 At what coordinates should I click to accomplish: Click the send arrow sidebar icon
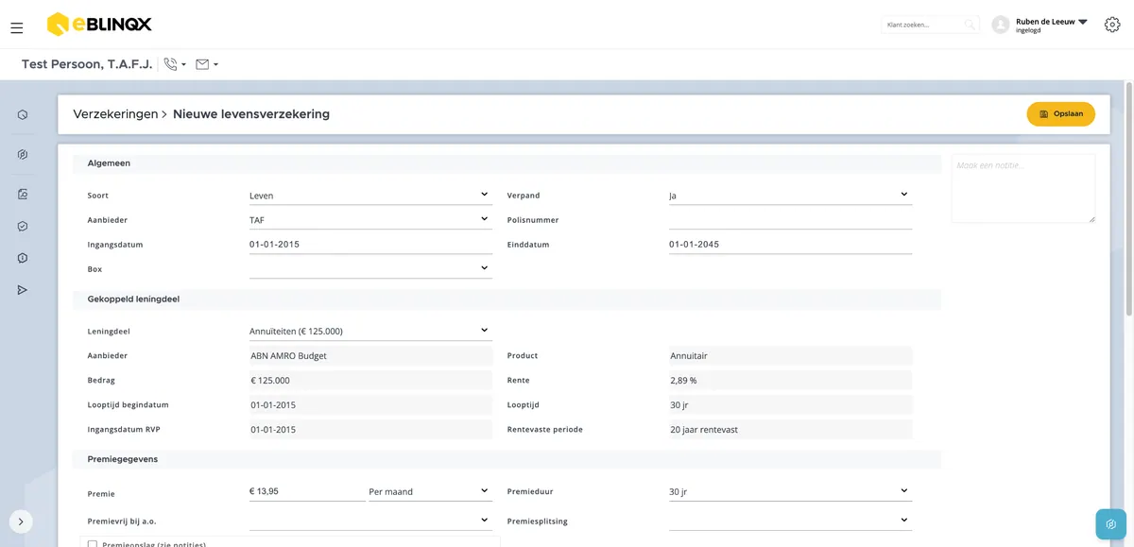(x=23, y=290)
